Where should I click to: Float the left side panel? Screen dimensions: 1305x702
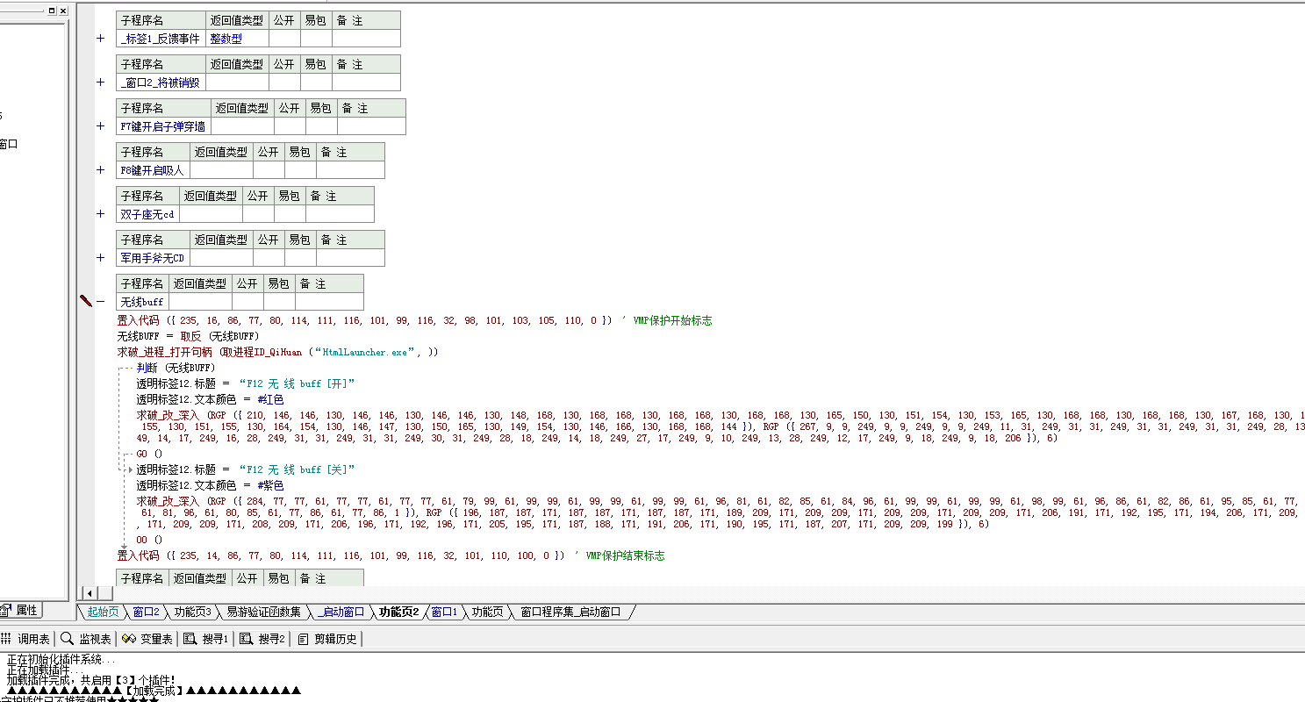52,11
